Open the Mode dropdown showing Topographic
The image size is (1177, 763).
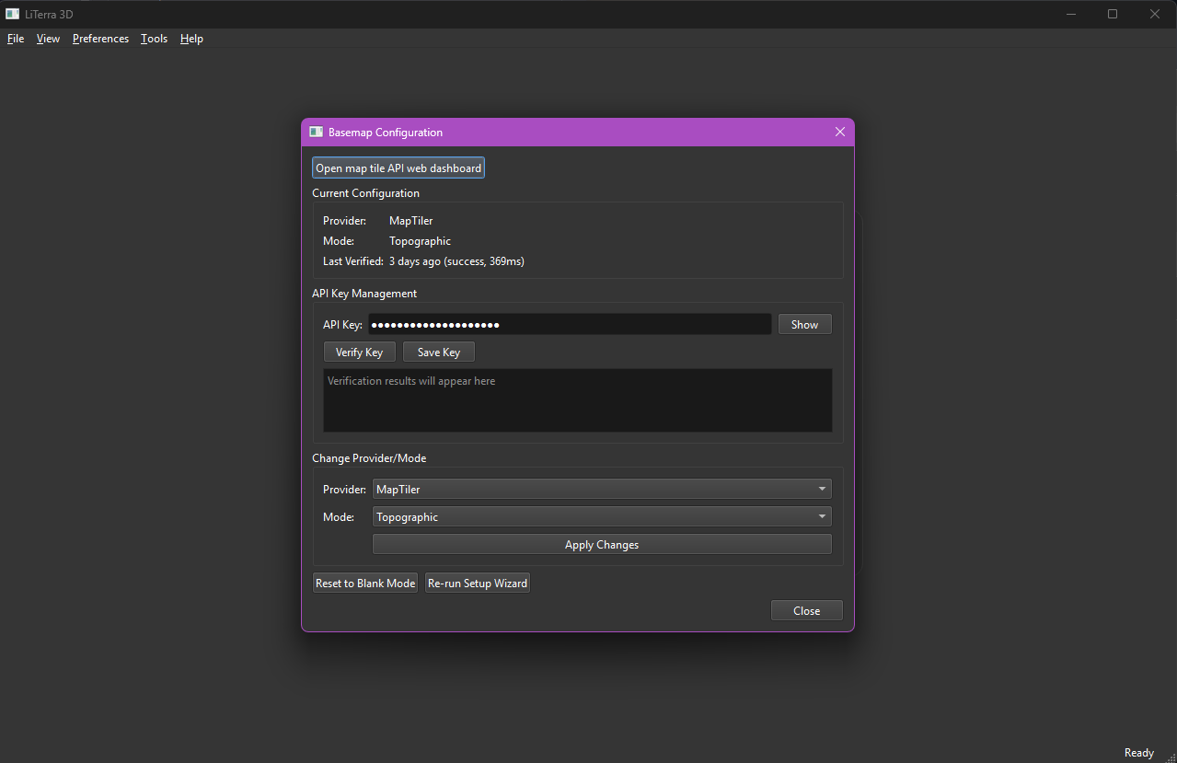[602, 516]
